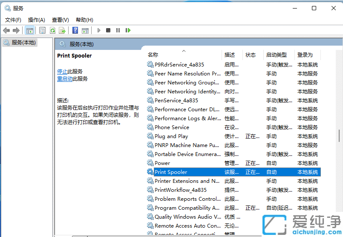Close the 服务 window

point(333,9)
